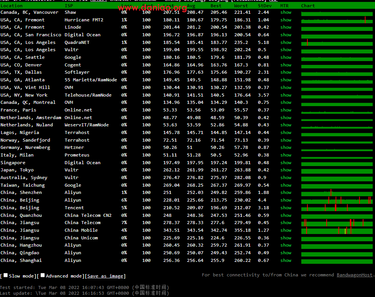This screenshot has height=297, width=375.
Task: Show MTR for Dallas Softlayer row
Action: (286, 72)
